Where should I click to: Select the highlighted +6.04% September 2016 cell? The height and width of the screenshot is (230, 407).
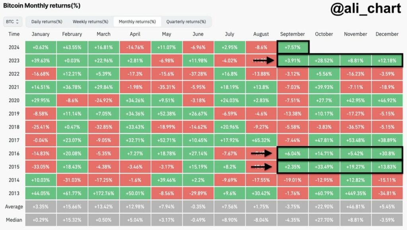tap(293, 153)
